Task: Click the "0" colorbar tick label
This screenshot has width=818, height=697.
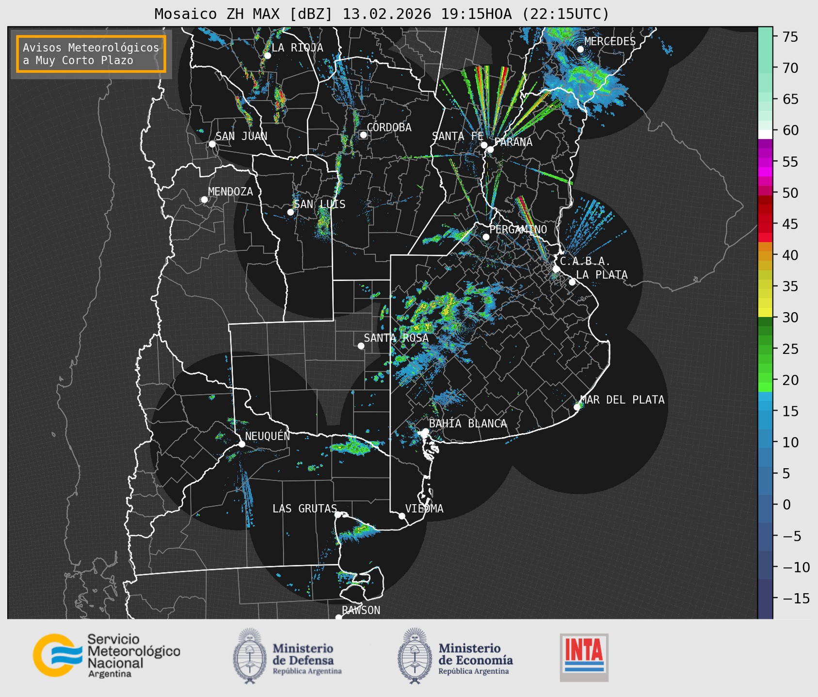Action: [786, 505]
